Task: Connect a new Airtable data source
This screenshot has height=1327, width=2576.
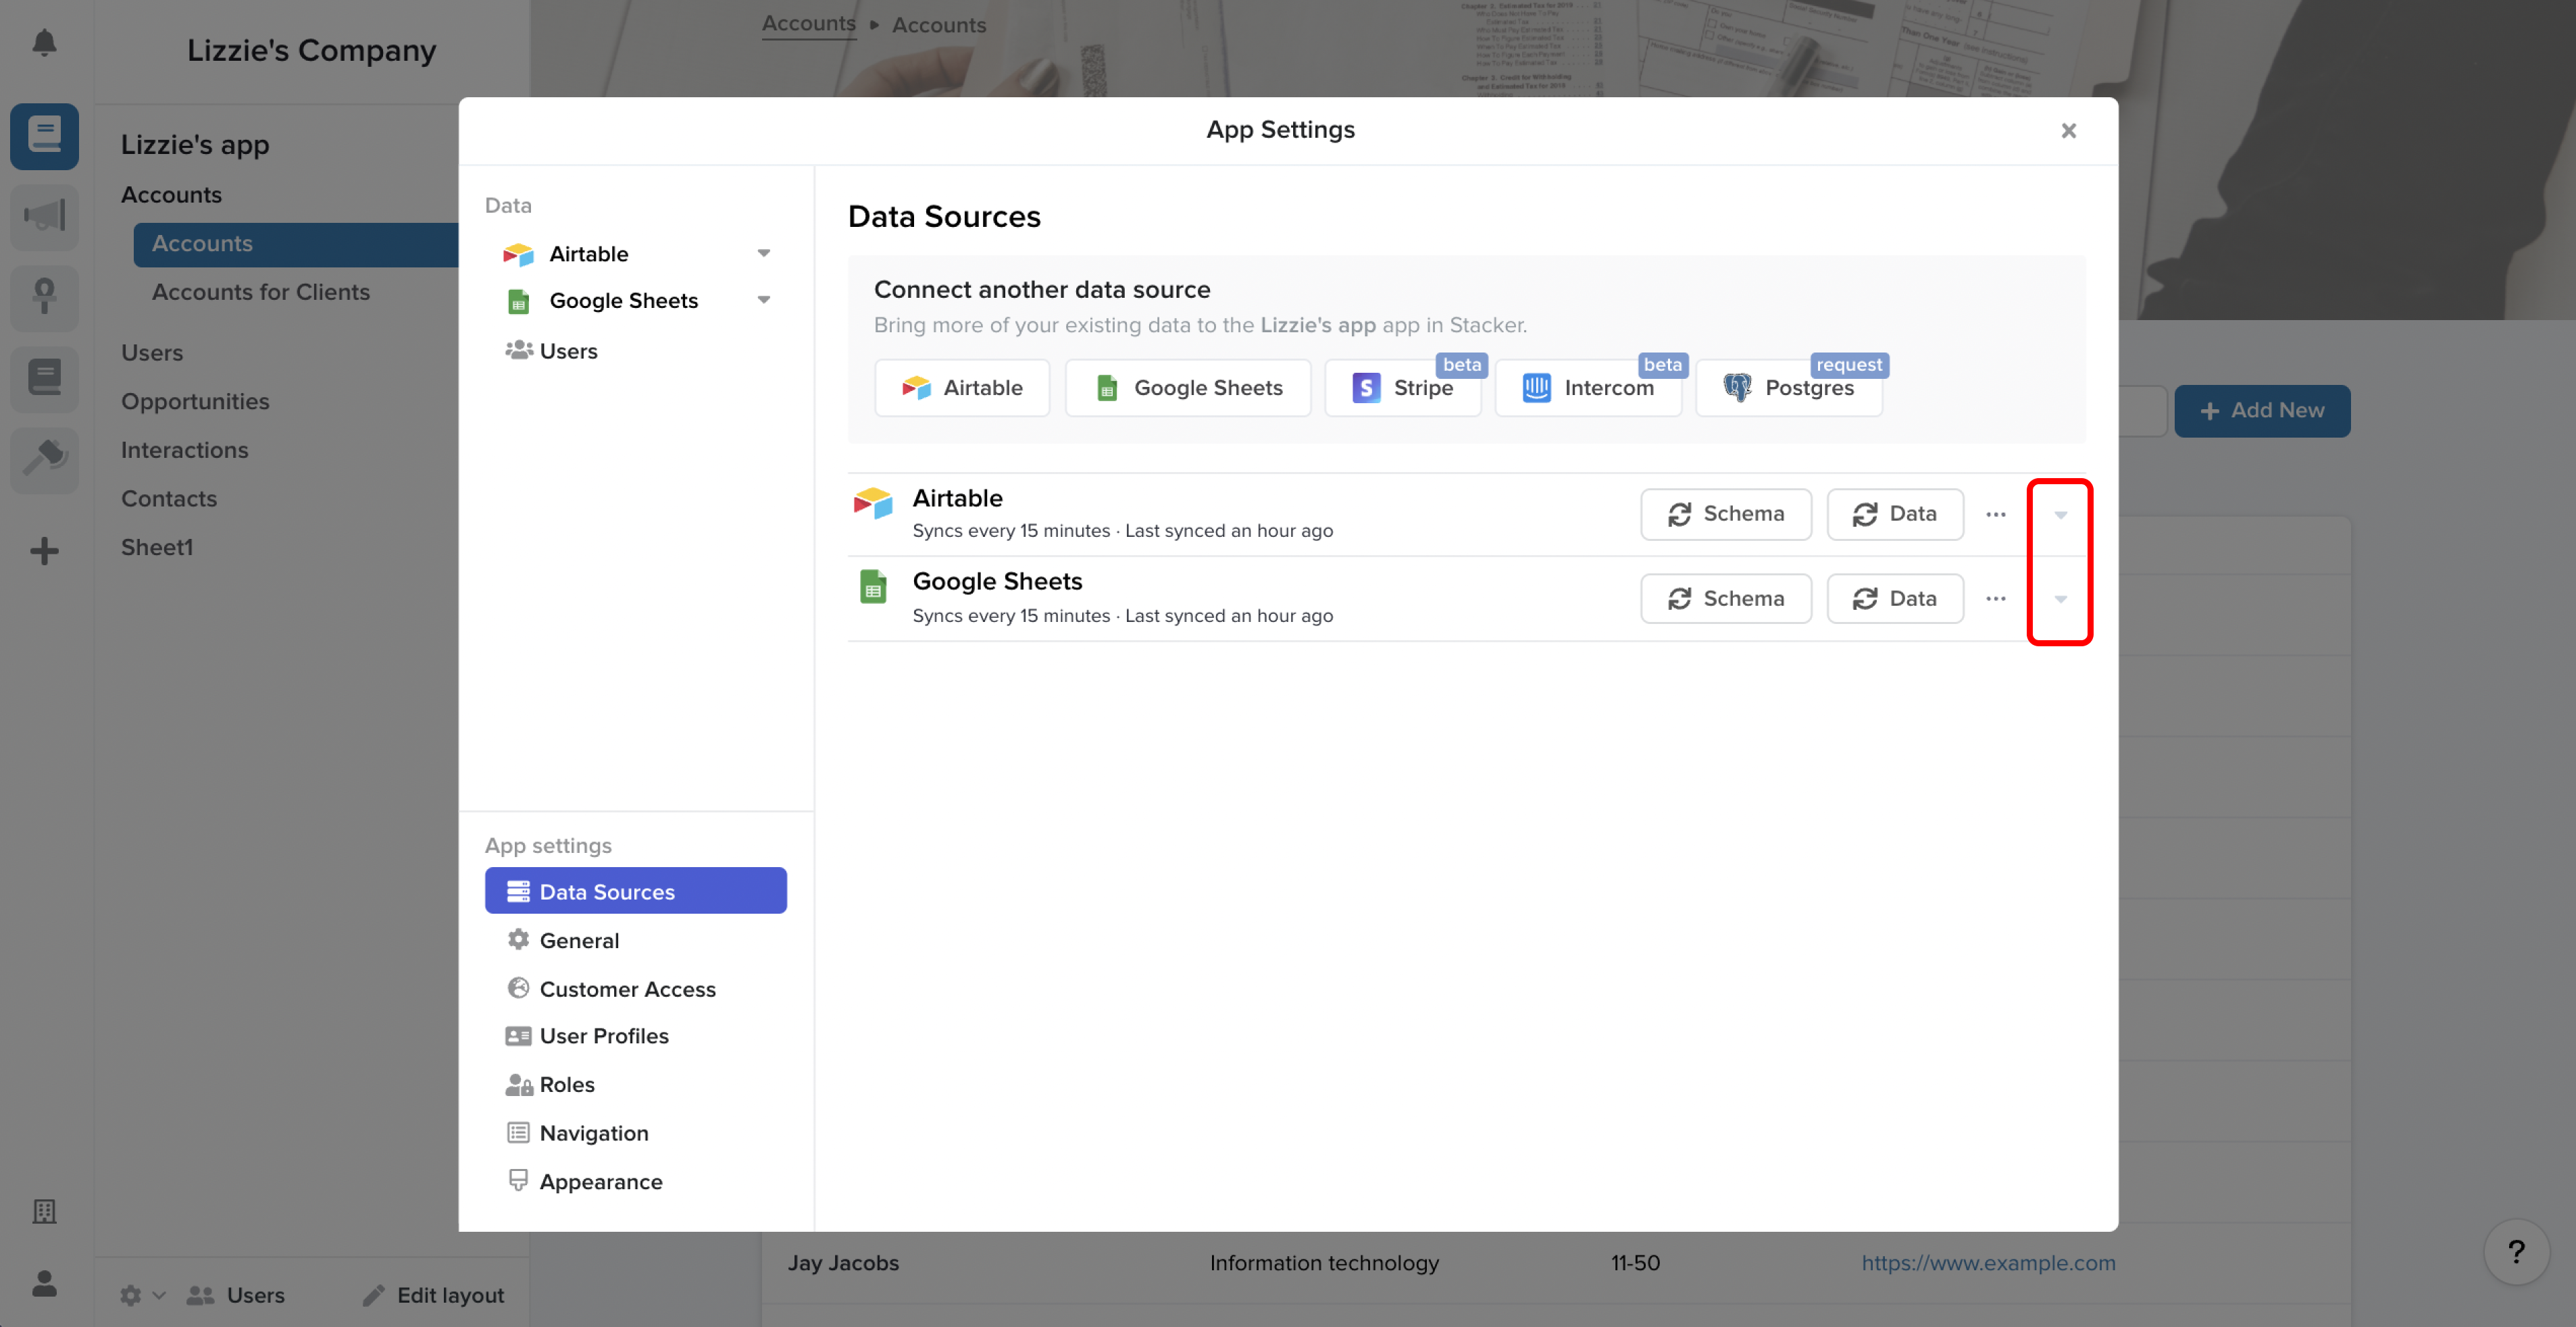Action: [962, 388]
